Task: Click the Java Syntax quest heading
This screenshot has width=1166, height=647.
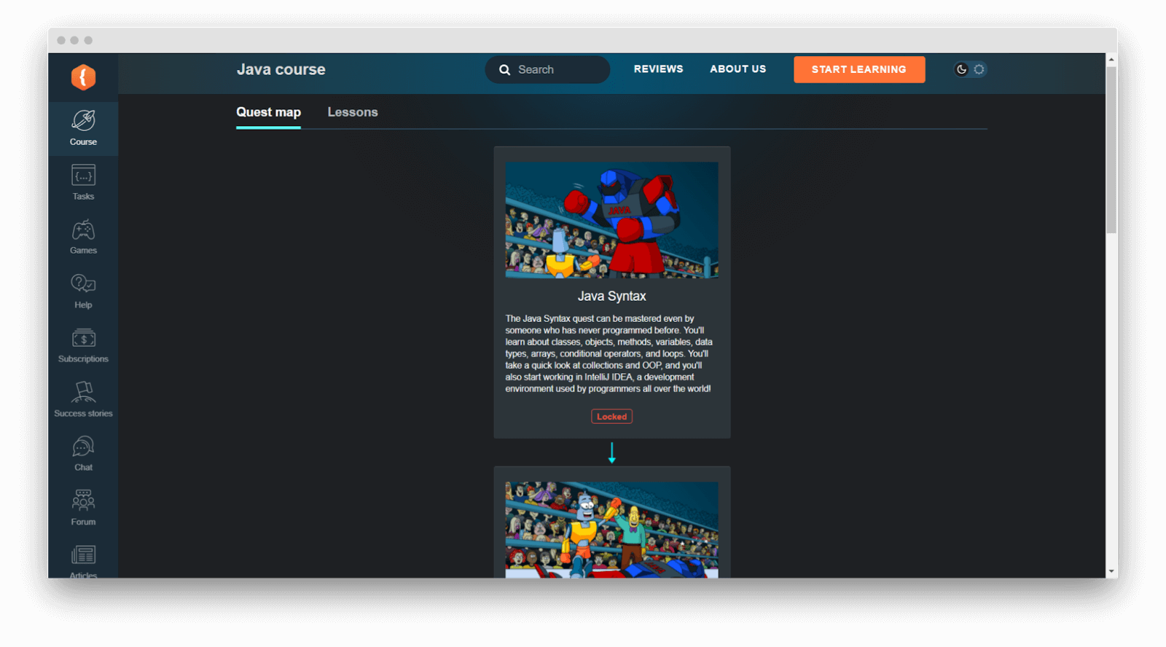Action: pos(611,297)
